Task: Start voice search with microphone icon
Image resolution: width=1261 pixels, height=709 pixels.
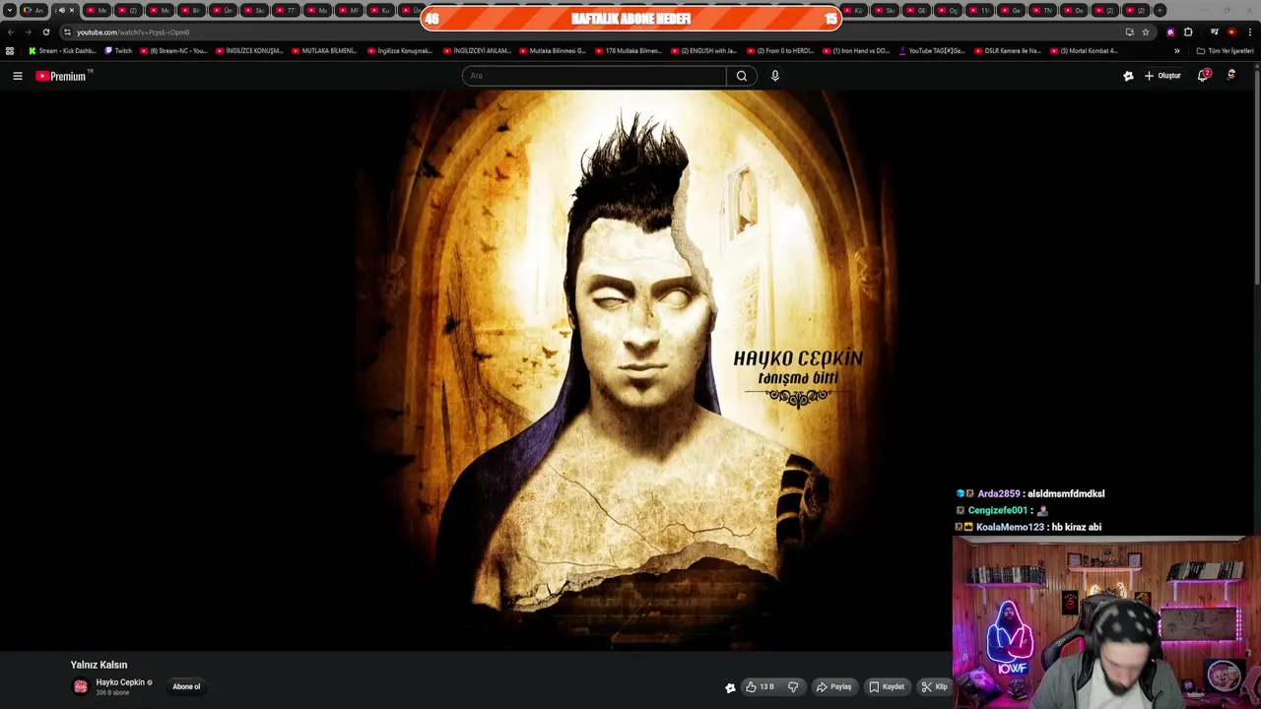Action: pyautogui.click(x=775, y=76)
